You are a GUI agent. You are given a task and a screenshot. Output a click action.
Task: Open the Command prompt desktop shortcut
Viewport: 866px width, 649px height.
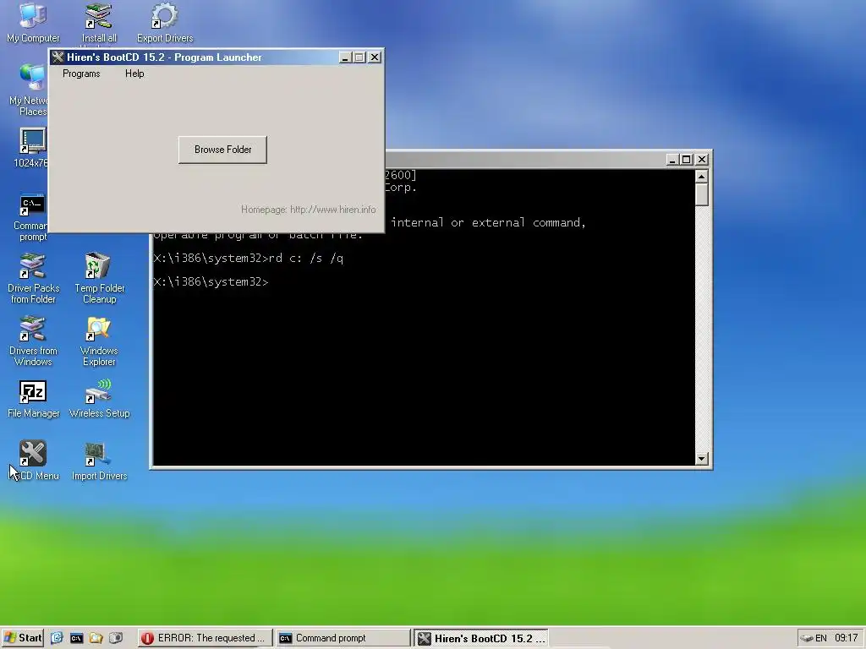click(x=31, y=217)
